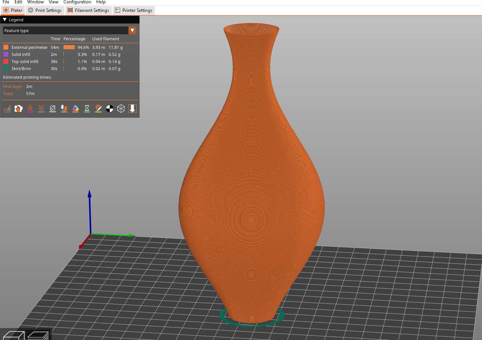Click the 94.6% percentage value
The width and height of the screenshot is (482, 340).
tap(83, 47)
